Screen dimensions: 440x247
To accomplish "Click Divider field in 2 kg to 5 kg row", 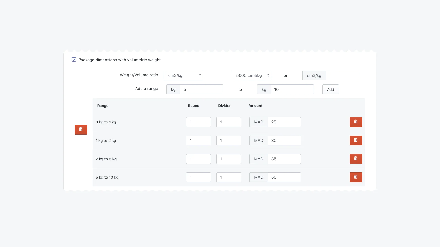I will pos(229,159).
